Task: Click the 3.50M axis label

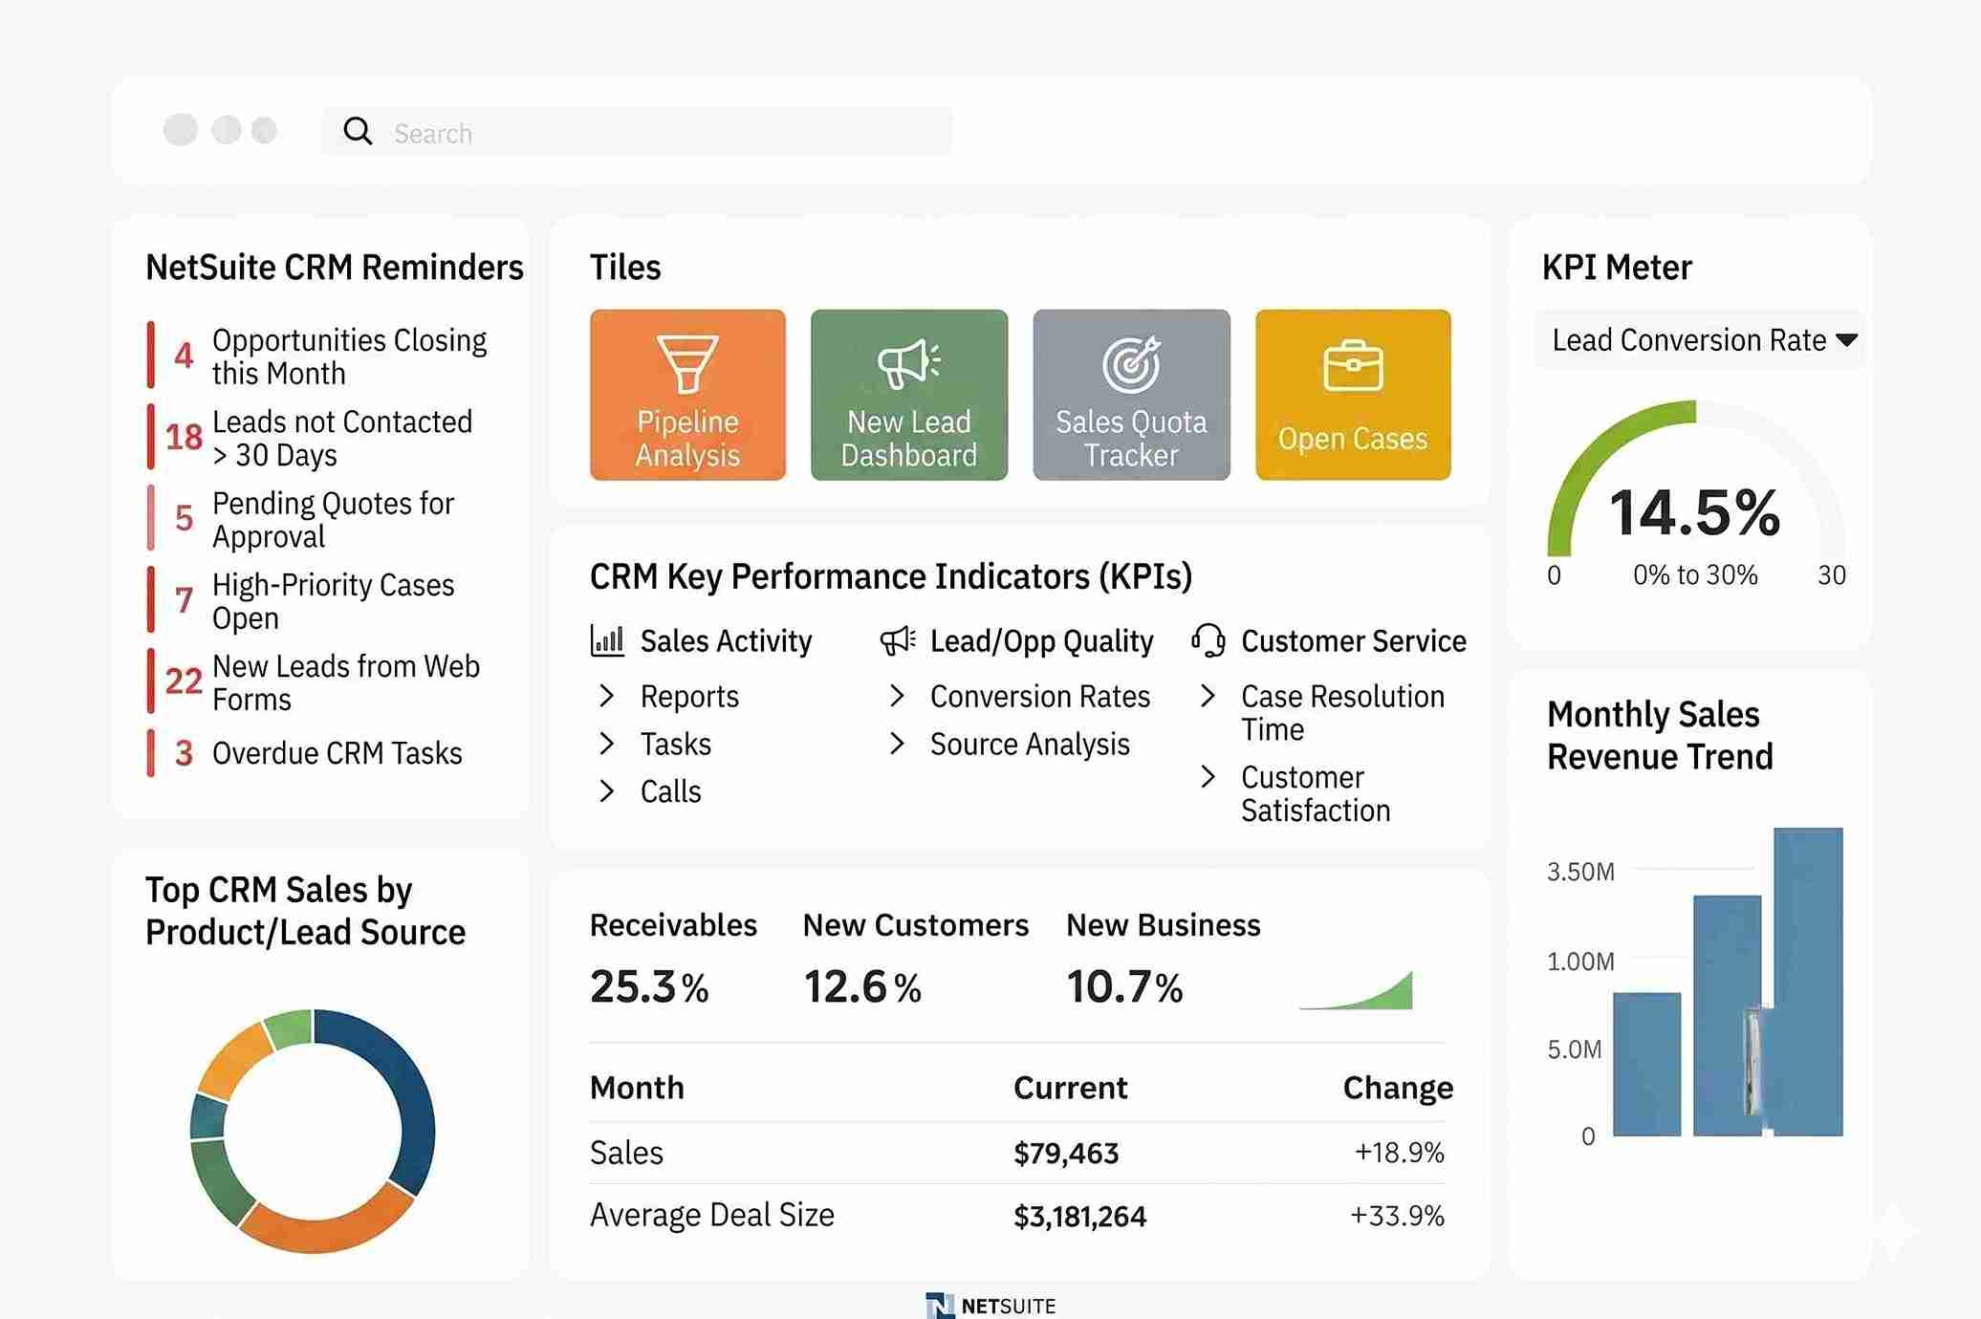Action: (x=1580, y=872)
